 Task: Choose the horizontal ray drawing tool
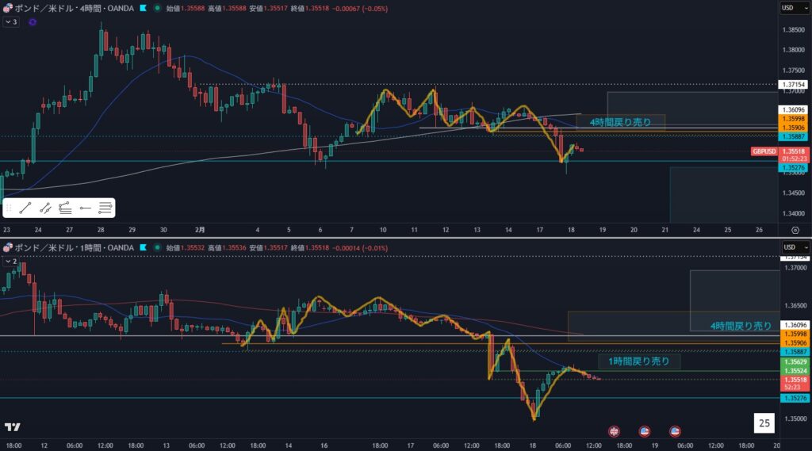coord(85,208)
